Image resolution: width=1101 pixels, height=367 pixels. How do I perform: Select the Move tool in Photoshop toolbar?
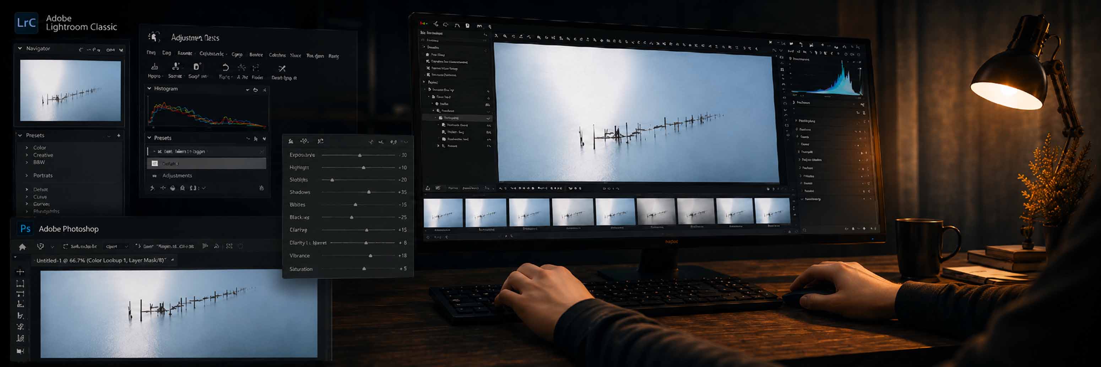tap(20, 272)
